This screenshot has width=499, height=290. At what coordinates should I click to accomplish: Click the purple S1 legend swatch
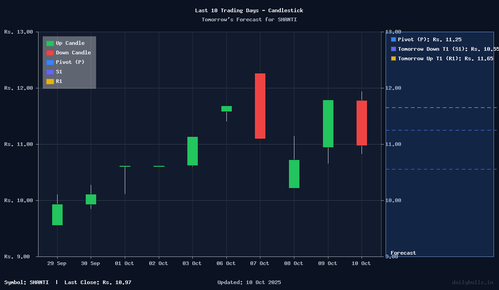click(50, 72)
